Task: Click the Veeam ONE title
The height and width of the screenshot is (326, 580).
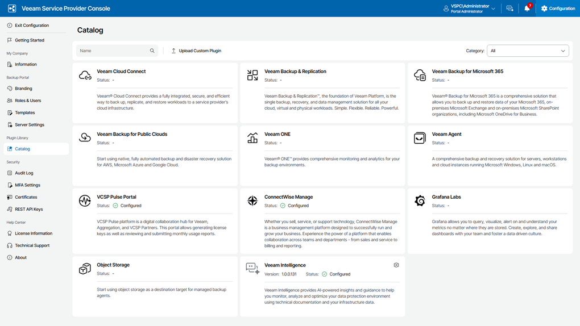Action: (277, 134)
